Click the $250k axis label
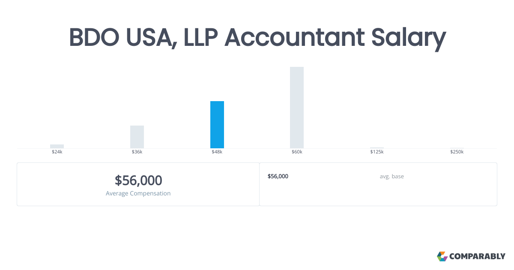The width and height of the screenshot is (514, 270). tap(457, 152)
